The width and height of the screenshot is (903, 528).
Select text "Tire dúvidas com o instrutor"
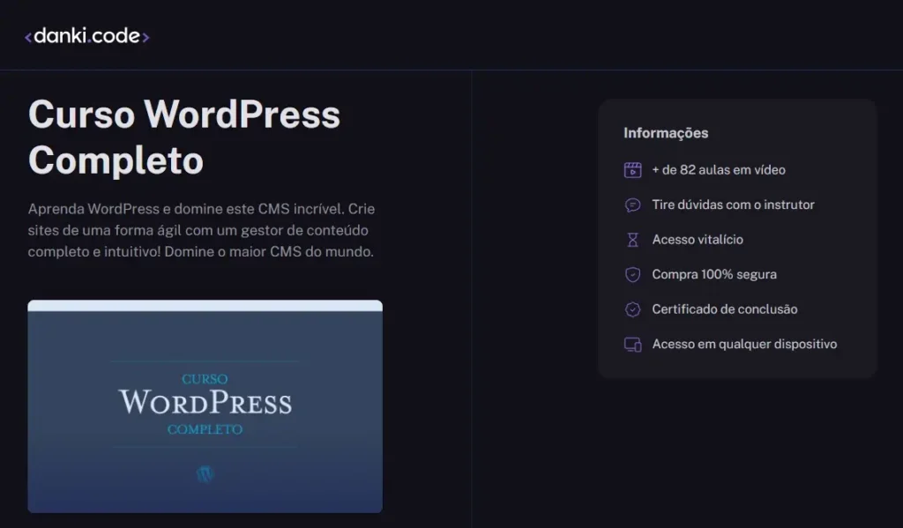733,205
